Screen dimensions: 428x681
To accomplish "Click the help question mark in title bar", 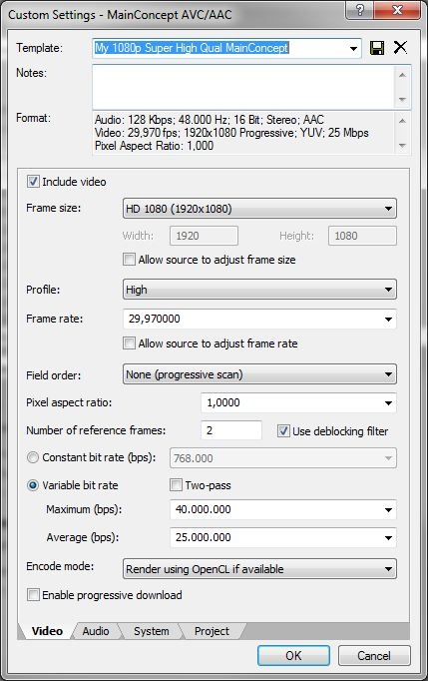I will 360,10.
